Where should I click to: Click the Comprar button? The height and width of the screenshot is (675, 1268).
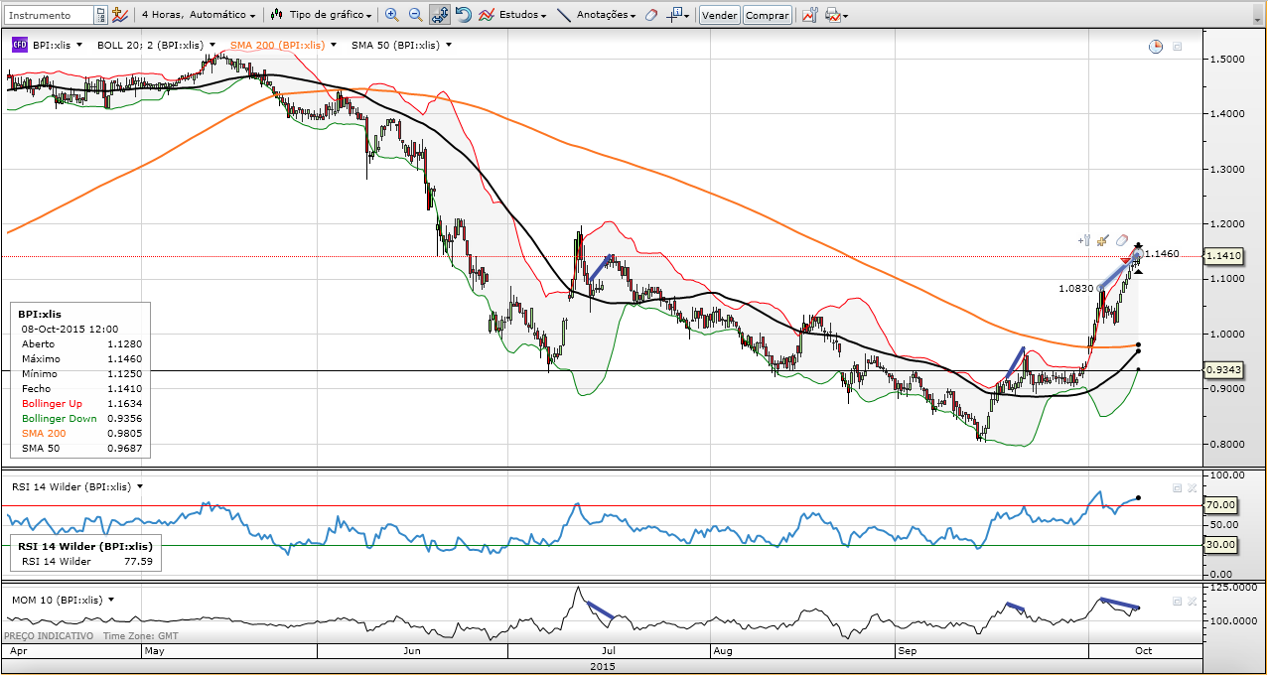(x=767, y=15)
